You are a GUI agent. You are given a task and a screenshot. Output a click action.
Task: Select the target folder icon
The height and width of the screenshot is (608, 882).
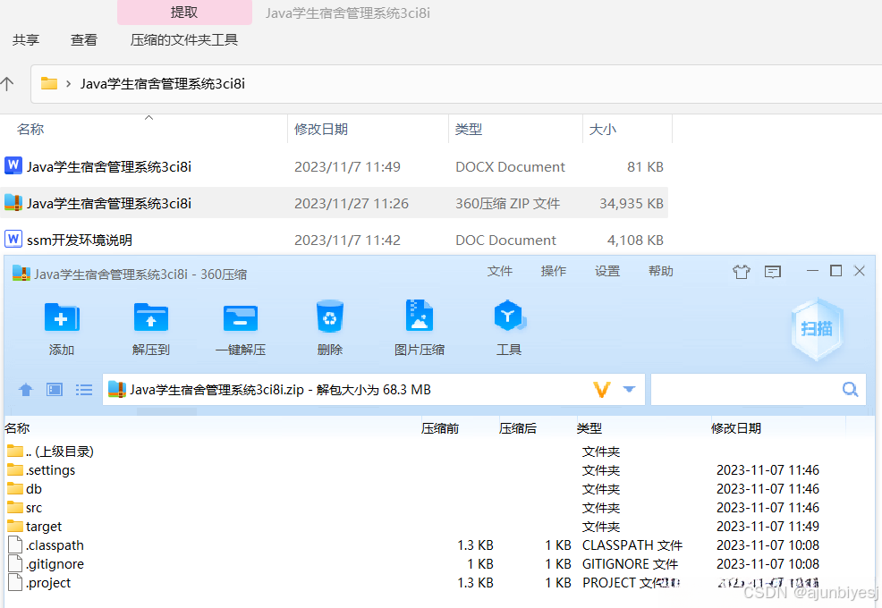click(15, 526)
